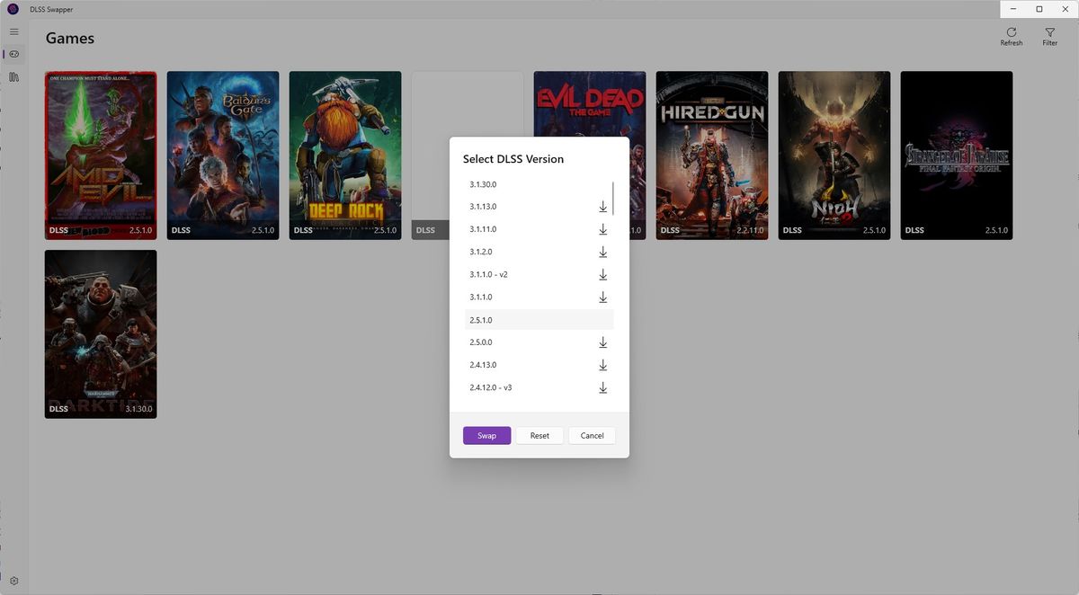Download DLSS version 2.4.13.0
The image size is (1079, 595).
602,365
